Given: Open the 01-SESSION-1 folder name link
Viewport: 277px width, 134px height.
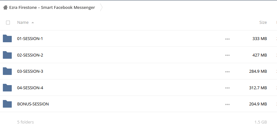Looking at the screenshot, I should point(30,38).
